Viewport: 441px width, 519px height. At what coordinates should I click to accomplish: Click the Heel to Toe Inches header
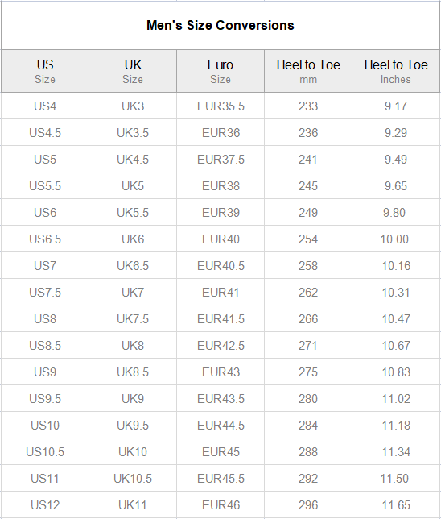click(x=396, y=71)
